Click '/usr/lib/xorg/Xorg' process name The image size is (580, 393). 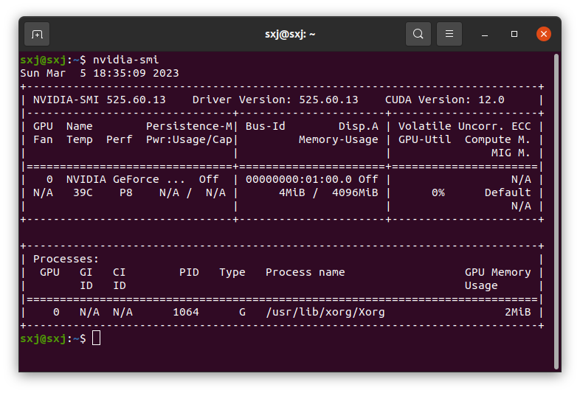tap(325, 313)
